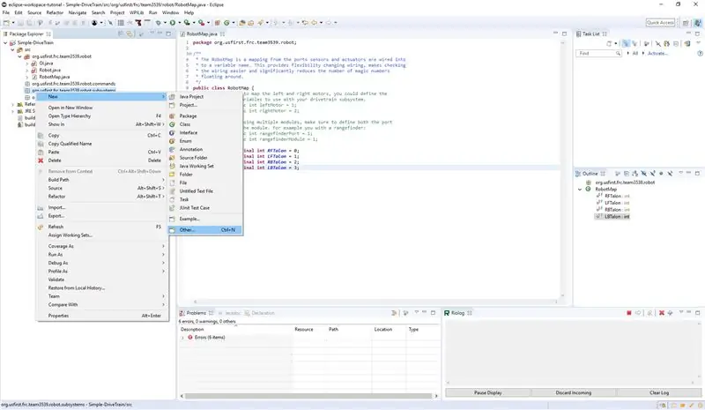Click the Clear Log button

tap(658, 393)
